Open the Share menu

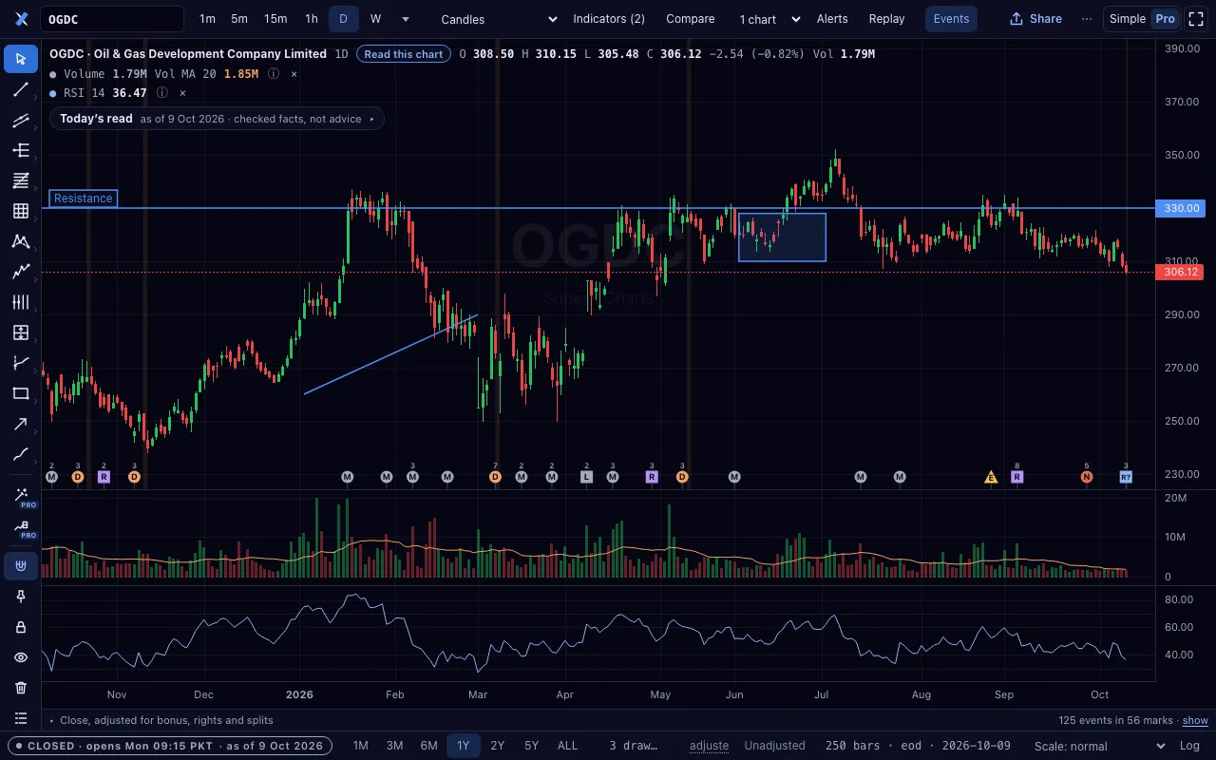tap(1035, 19)
